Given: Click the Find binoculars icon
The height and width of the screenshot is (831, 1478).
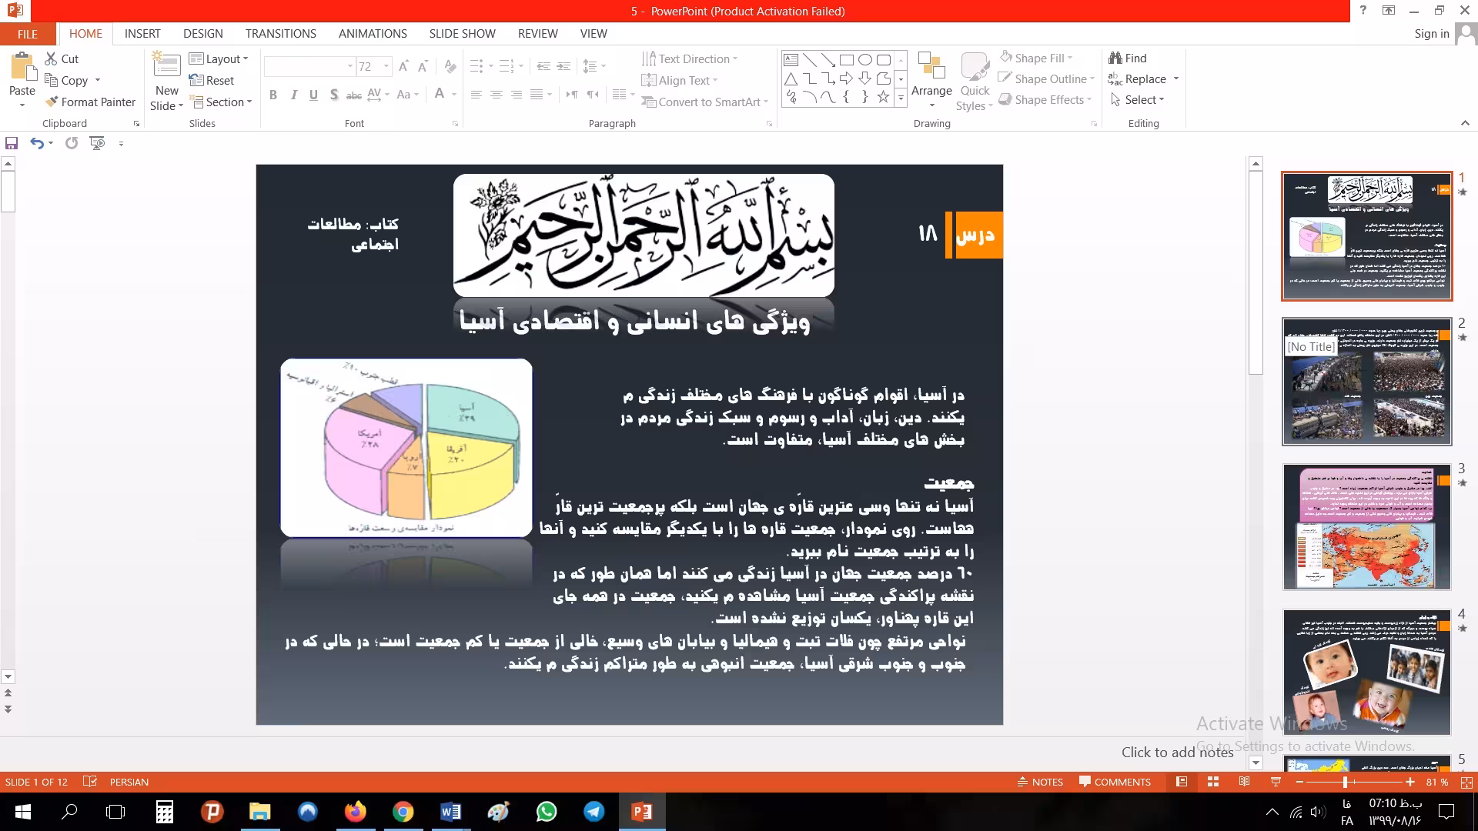Looking at the screenshot, I should point(1115,58).
